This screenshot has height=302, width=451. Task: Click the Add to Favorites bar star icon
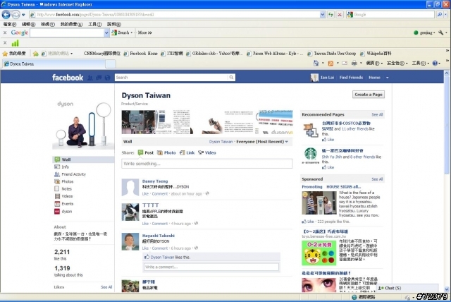click(36, 54)
